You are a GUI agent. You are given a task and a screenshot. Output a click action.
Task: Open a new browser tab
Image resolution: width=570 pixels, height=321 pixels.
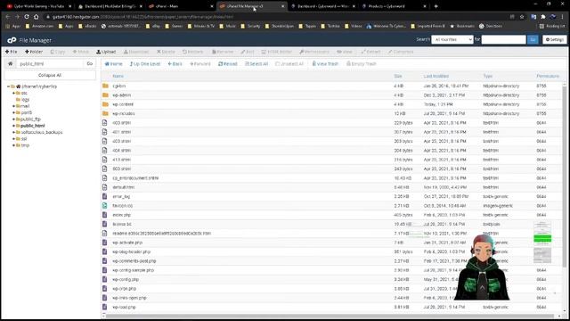click(436, 6)
